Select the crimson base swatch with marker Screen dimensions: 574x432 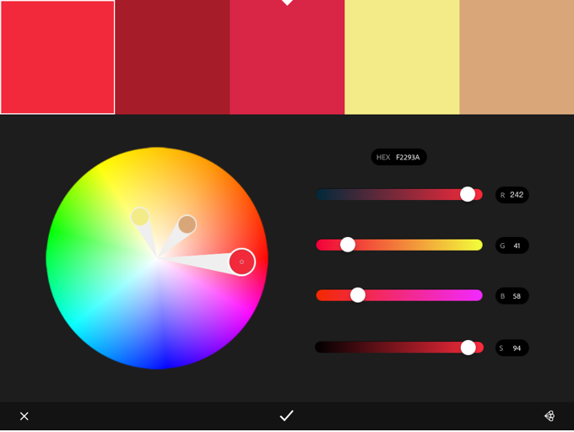coord(287,57)
